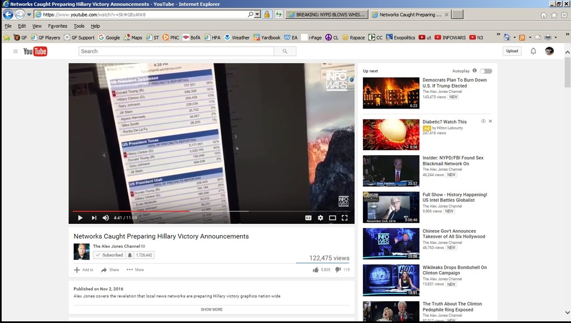Click the browser Forward arrow button
The height and width of the screenshot is (323, 571).
[20, 15]
